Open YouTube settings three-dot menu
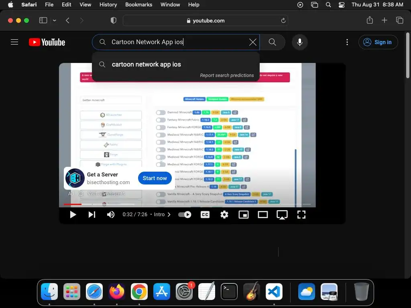Viewport: 411px width, 308px height. (347, 42)
